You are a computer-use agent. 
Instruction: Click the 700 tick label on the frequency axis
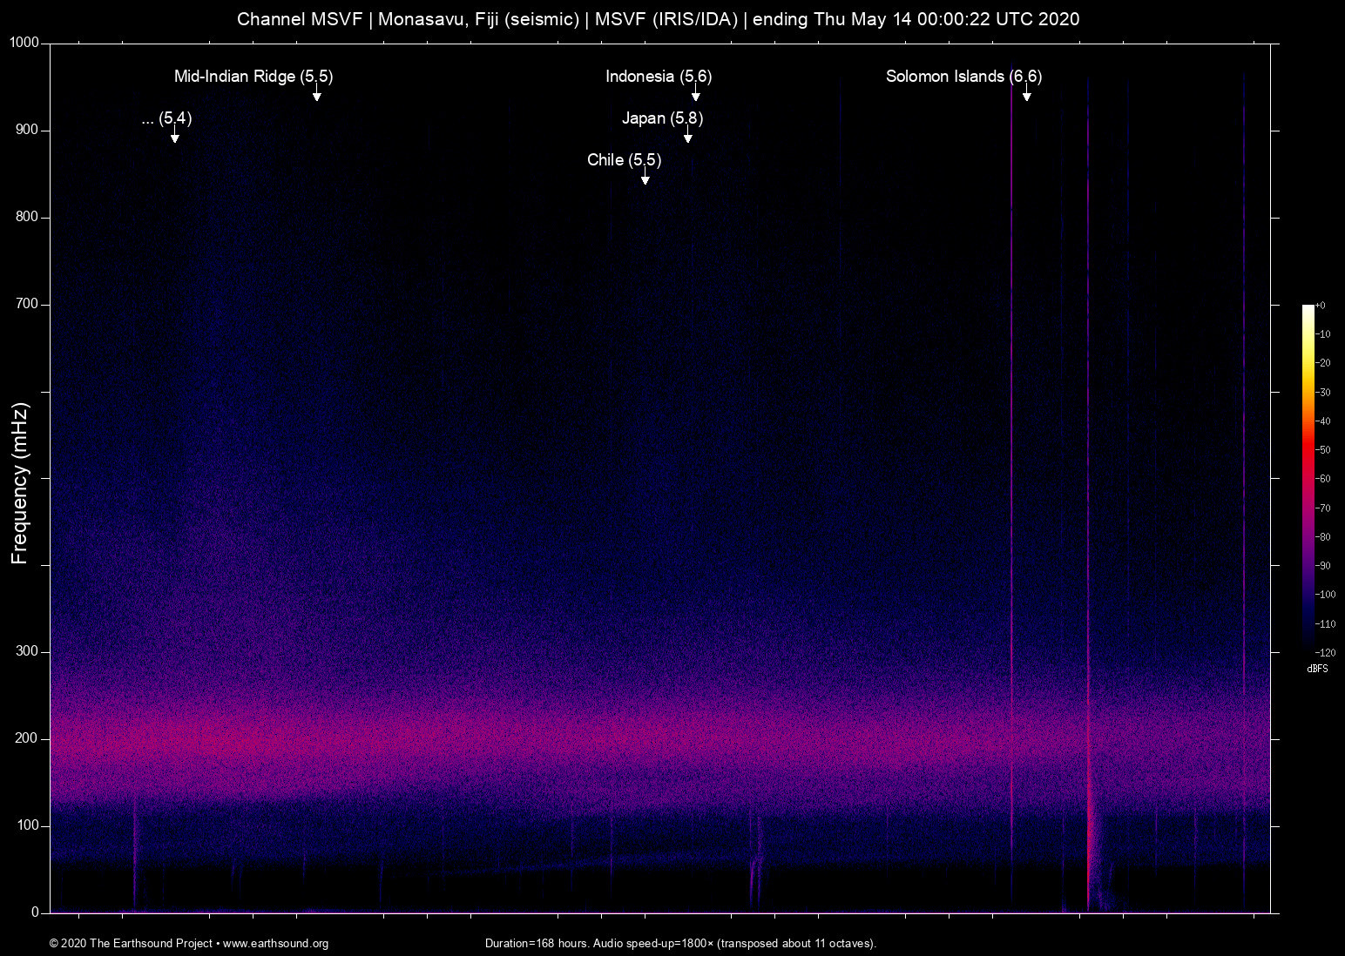(x=27, y=304)
